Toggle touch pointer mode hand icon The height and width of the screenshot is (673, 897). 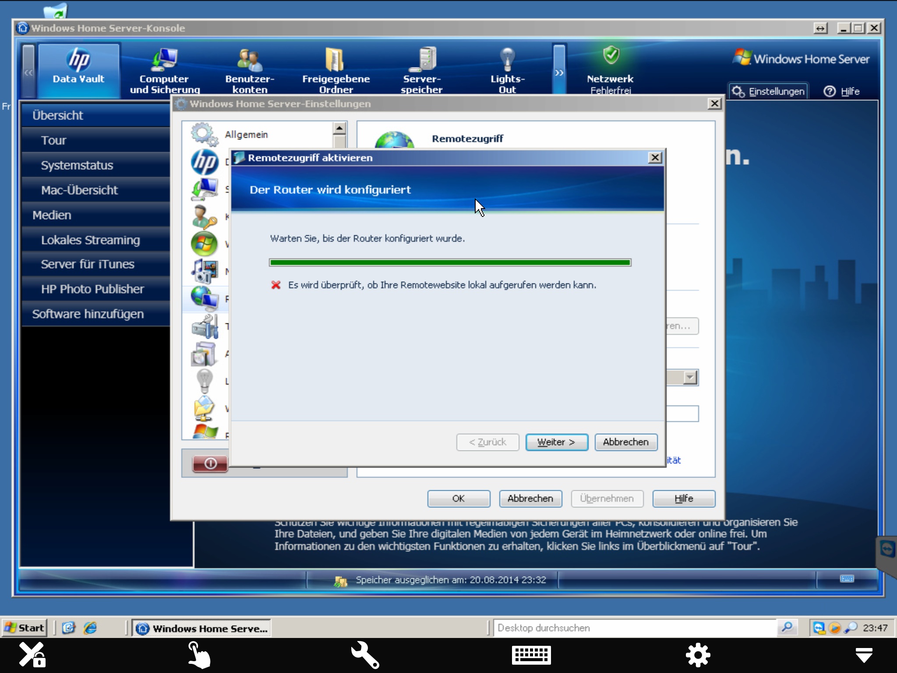pos(198,655)
